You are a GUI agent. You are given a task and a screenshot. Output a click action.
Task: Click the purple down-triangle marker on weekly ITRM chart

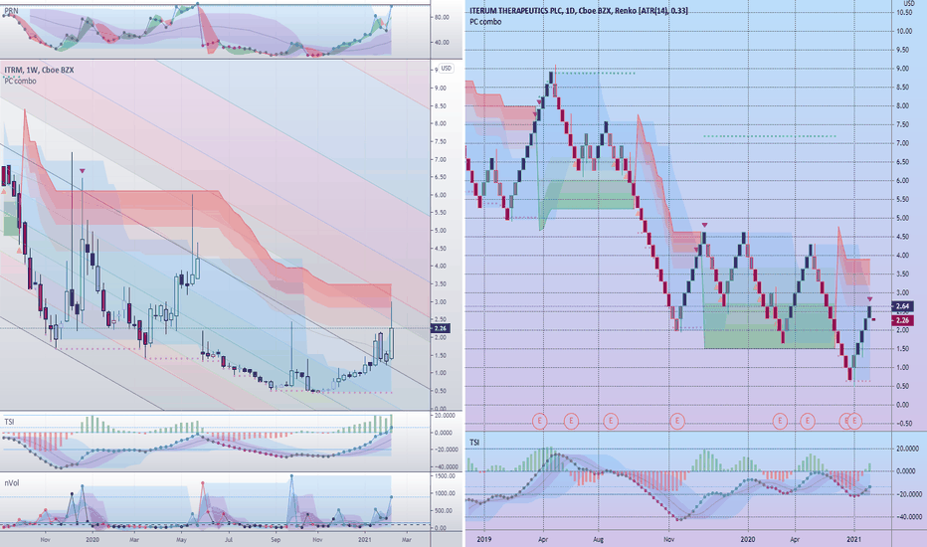tap(83, 171)
